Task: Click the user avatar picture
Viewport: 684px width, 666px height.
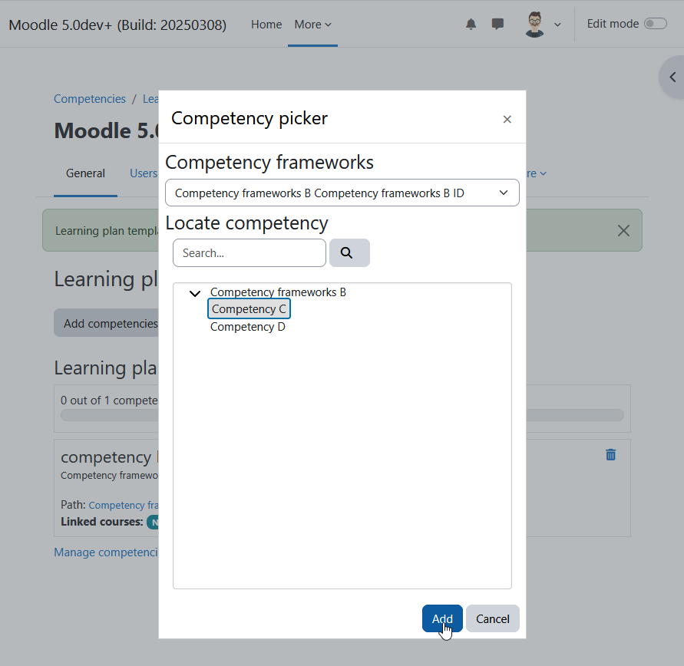Action: coord(535,25)
